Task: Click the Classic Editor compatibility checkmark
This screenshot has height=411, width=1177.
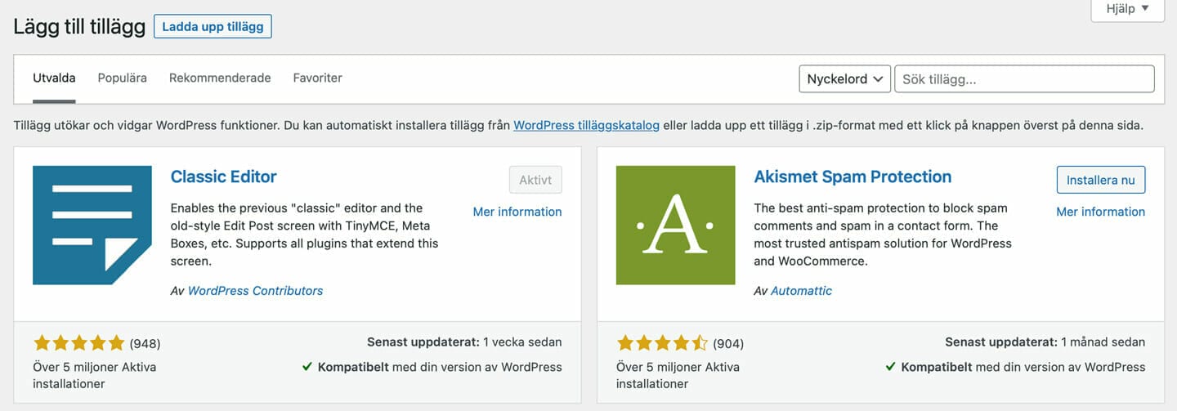Action: coord(307,367)
